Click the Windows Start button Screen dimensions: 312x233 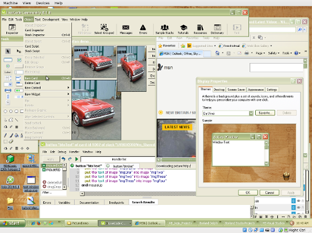click(12, 223)
